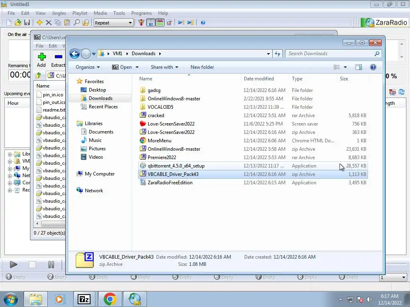Open the ZaraRadio Jingles menu
Image resolution: width=410 pixels, height=307 pixels.
(x=59, y=13)
